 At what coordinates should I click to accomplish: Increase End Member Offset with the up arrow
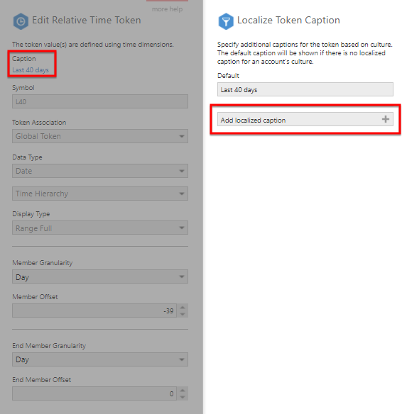point(183,390)
